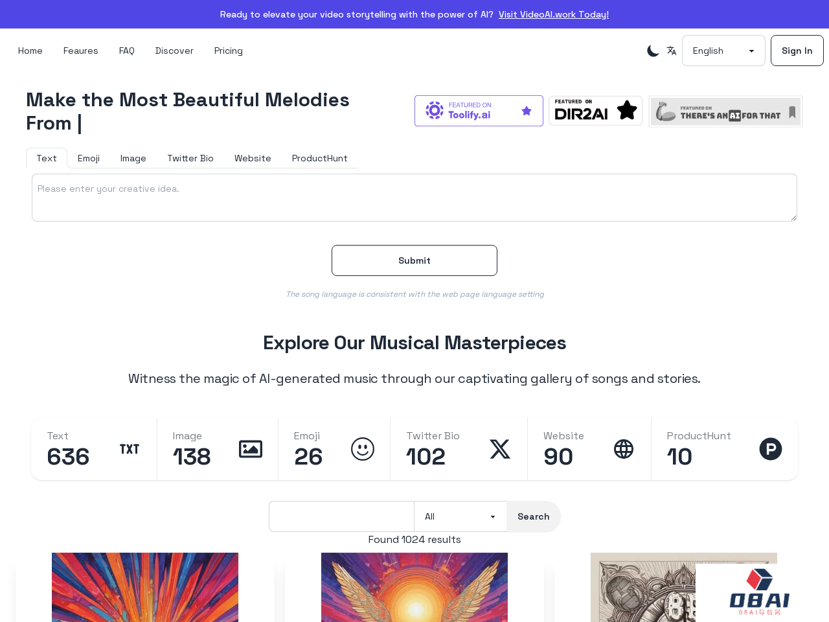Switch to the Image tab
Image resolution: width=829 pixels, height=622 pixels.
pos(133,158)
